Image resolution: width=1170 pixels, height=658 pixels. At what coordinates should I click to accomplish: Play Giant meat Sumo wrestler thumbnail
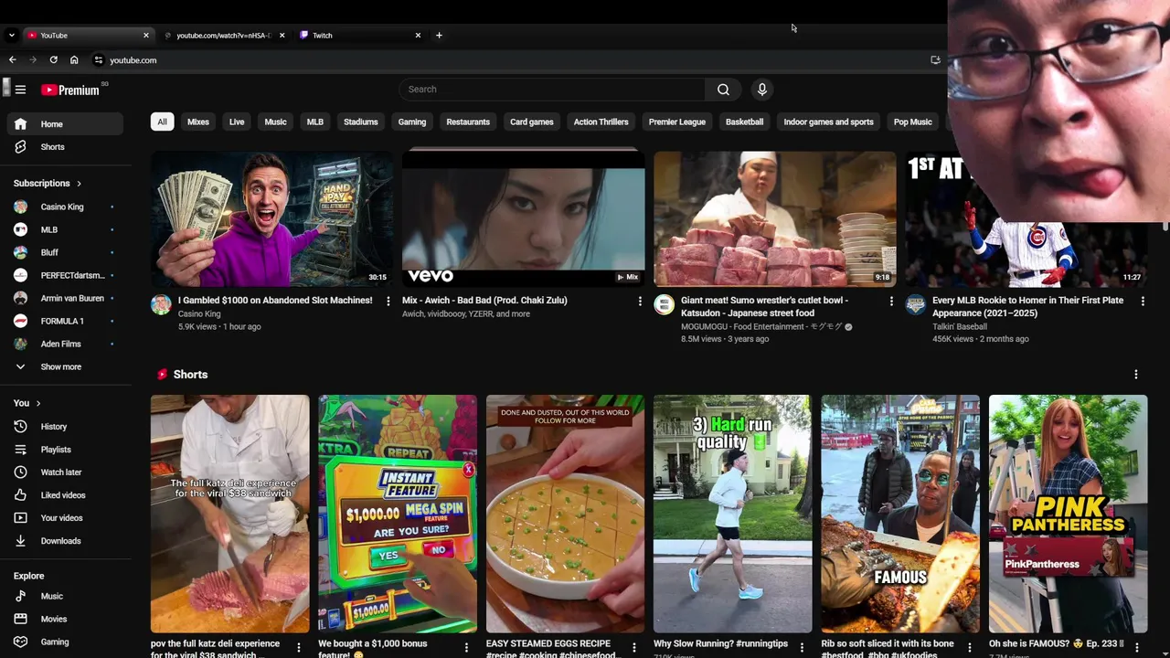[775, 219]
